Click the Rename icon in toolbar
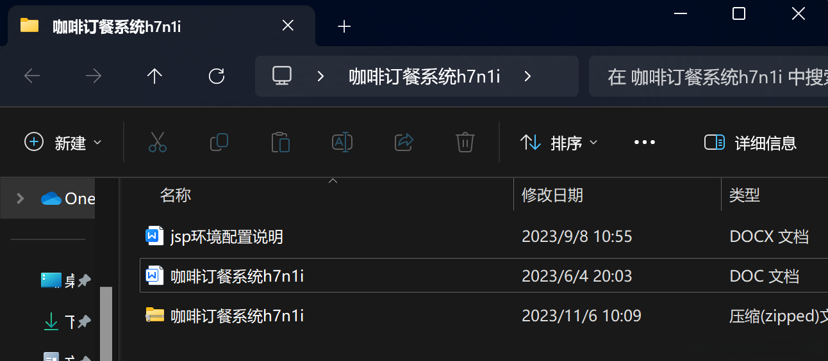The height and width of the screenshot is (361, 828). pyautogui.click(x=342, y=142)
